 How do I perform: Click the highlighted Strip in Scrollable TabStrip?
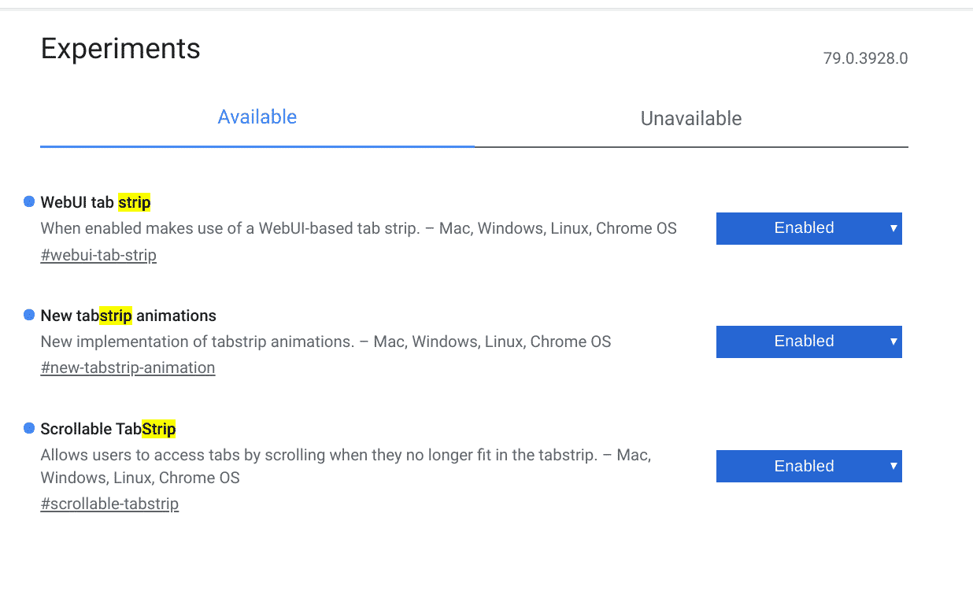pos(160,429)
